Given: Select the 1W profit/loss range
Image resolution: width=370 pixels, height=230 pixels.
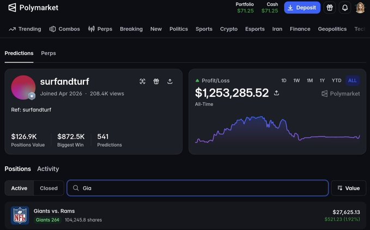Looking at the screenshot, I should tap(296, 80).
